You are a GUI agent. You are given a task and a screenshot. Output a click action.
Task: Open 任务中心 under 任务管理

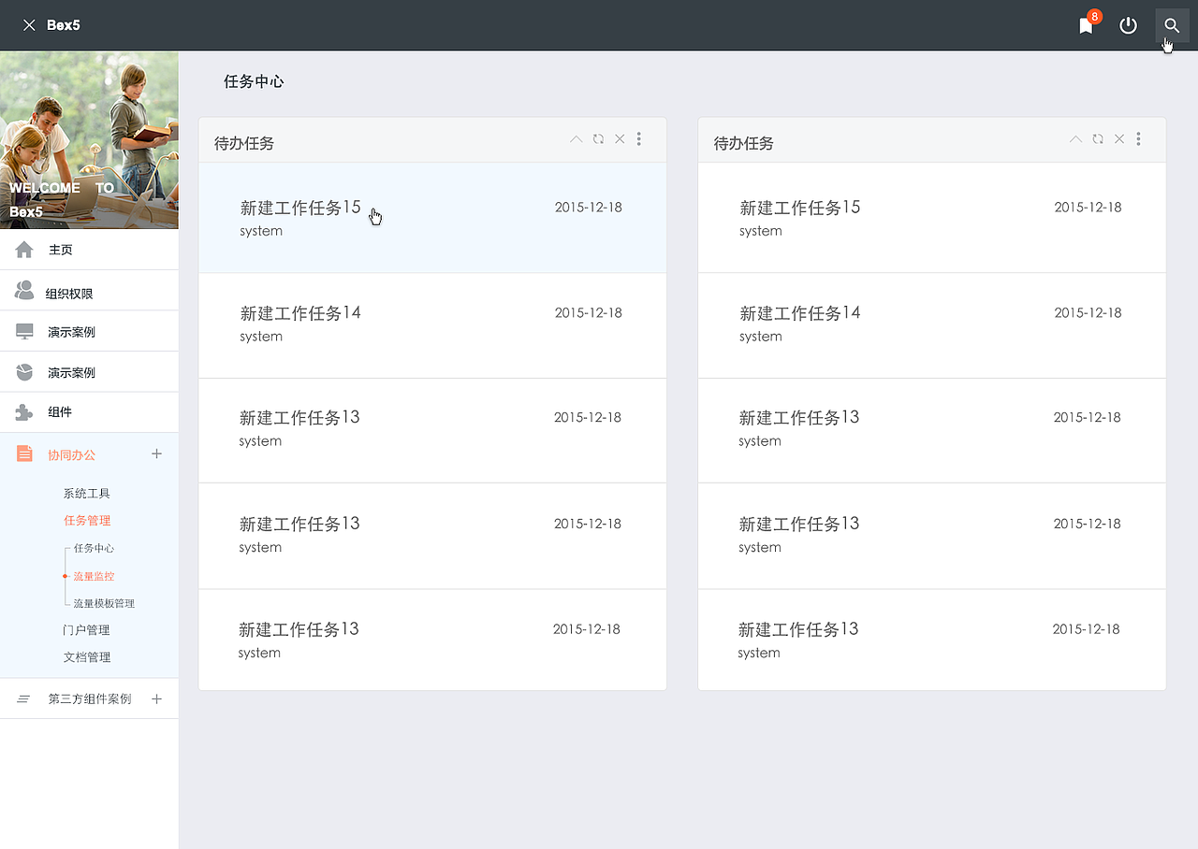[x=94, y=548]
